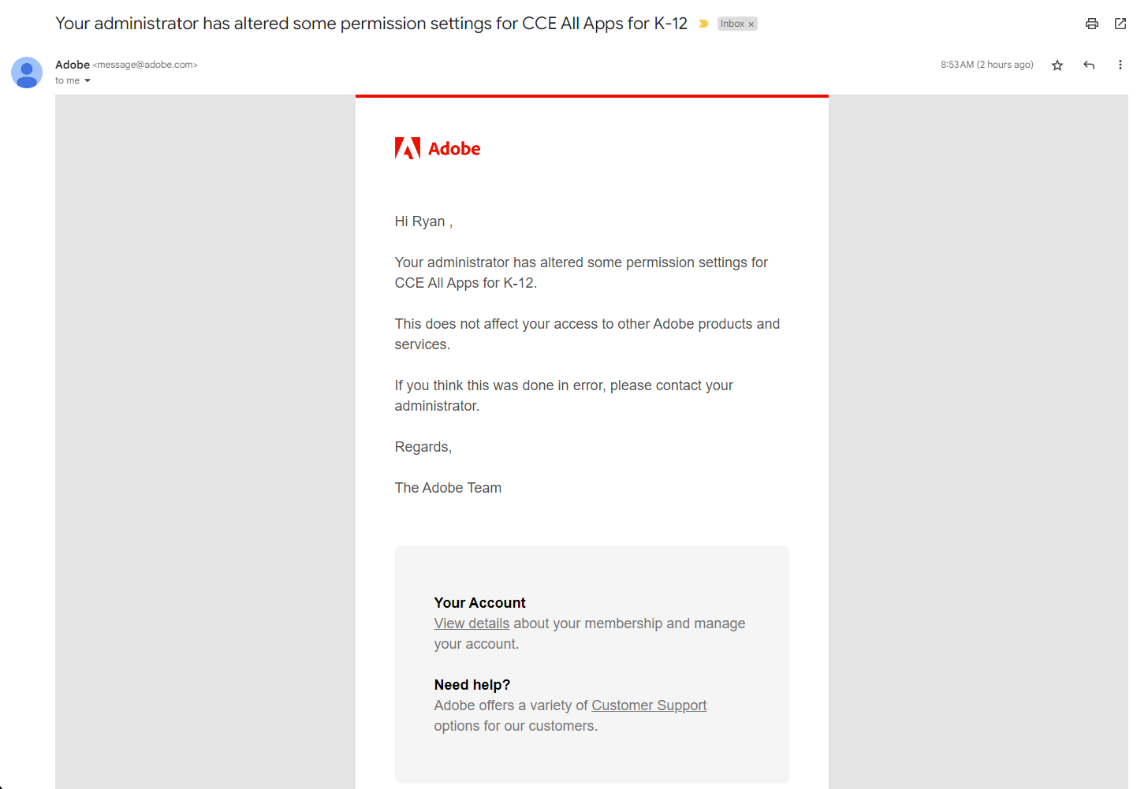Click the bold sender name Adobe
This screenshot has width=1137, height=789.
73,65
